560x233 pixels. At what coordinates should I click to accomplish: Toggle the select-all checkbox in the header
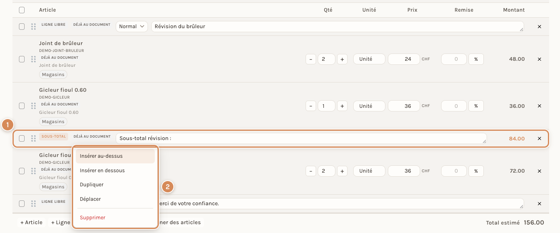(22, 10)
